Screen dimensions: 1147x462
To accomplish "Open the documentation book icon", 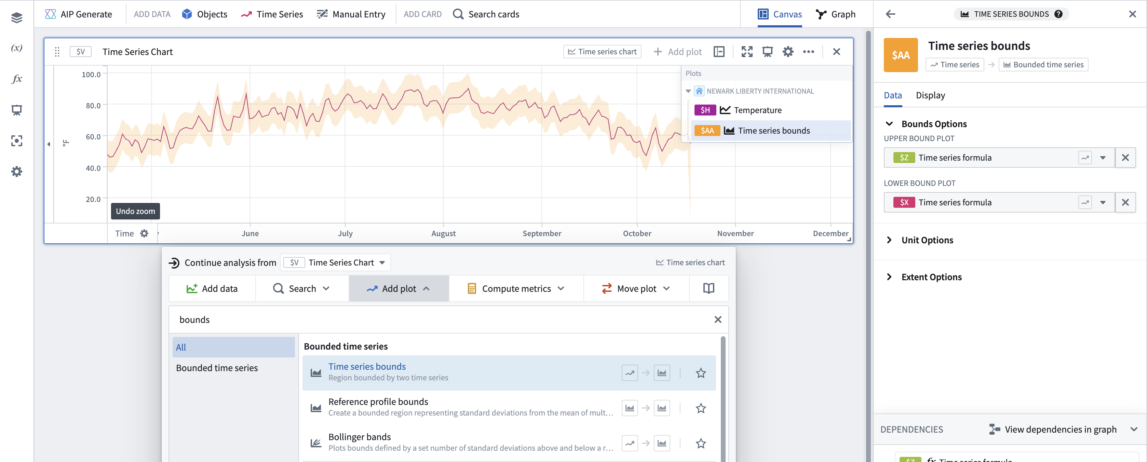I will pos(709,288).
